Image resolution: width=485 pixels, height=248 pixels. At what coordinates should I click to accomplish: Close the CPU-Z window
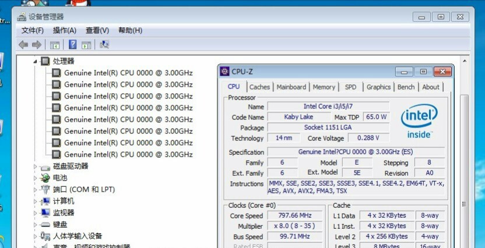(442, 72)
